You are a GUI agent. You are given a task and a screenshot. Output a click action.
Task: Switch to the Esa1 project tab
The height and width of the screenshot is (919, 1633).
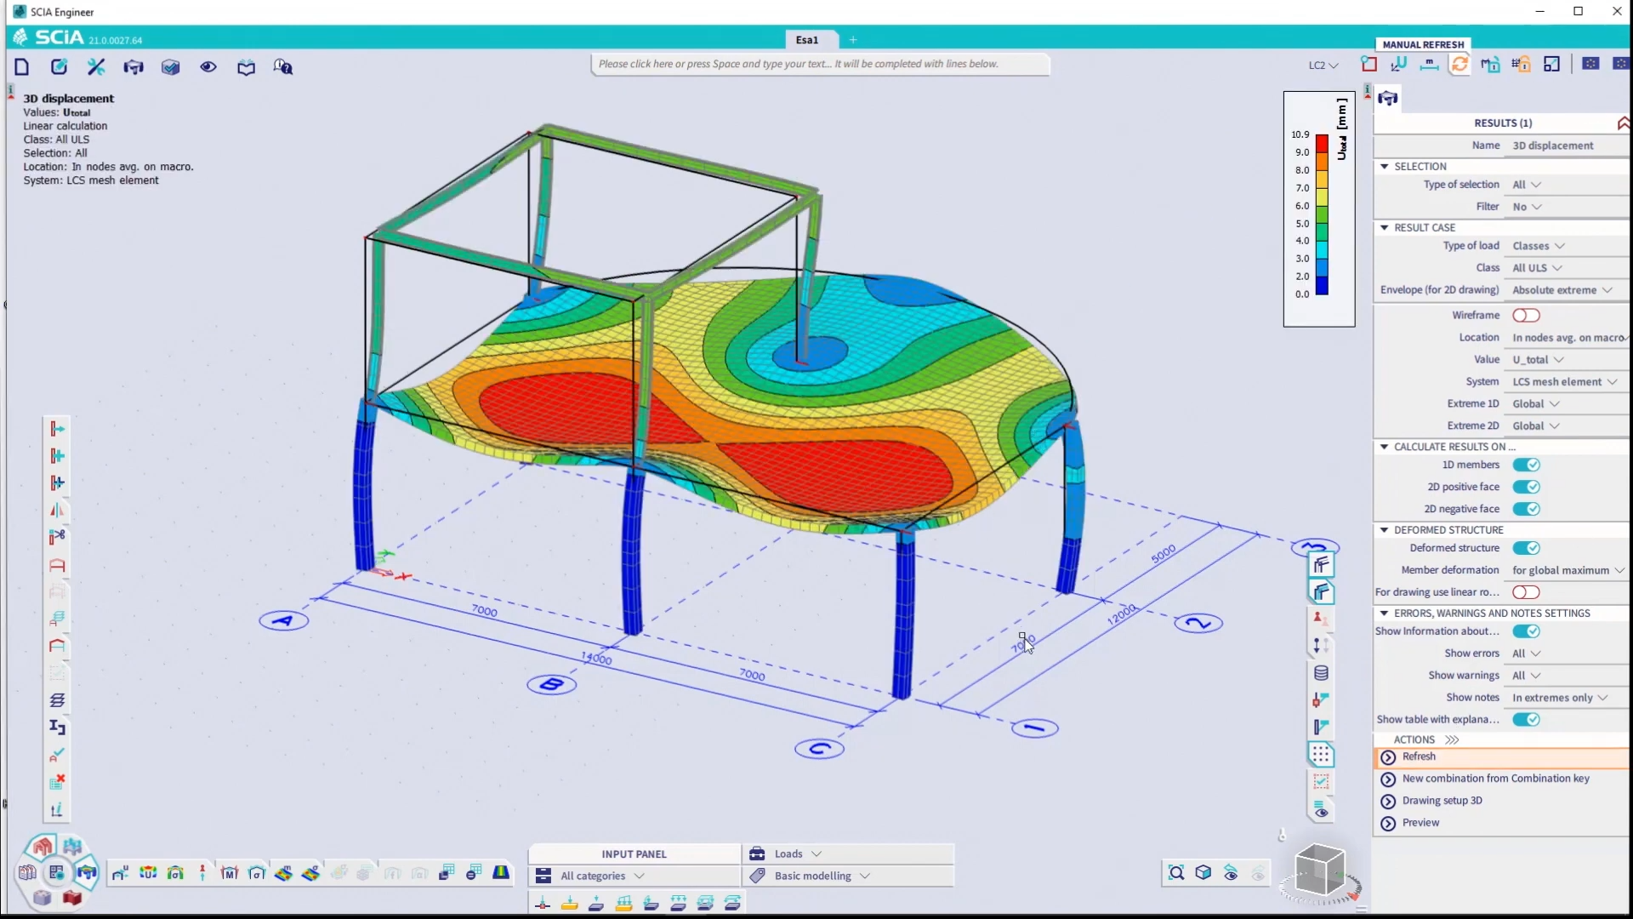807,40
